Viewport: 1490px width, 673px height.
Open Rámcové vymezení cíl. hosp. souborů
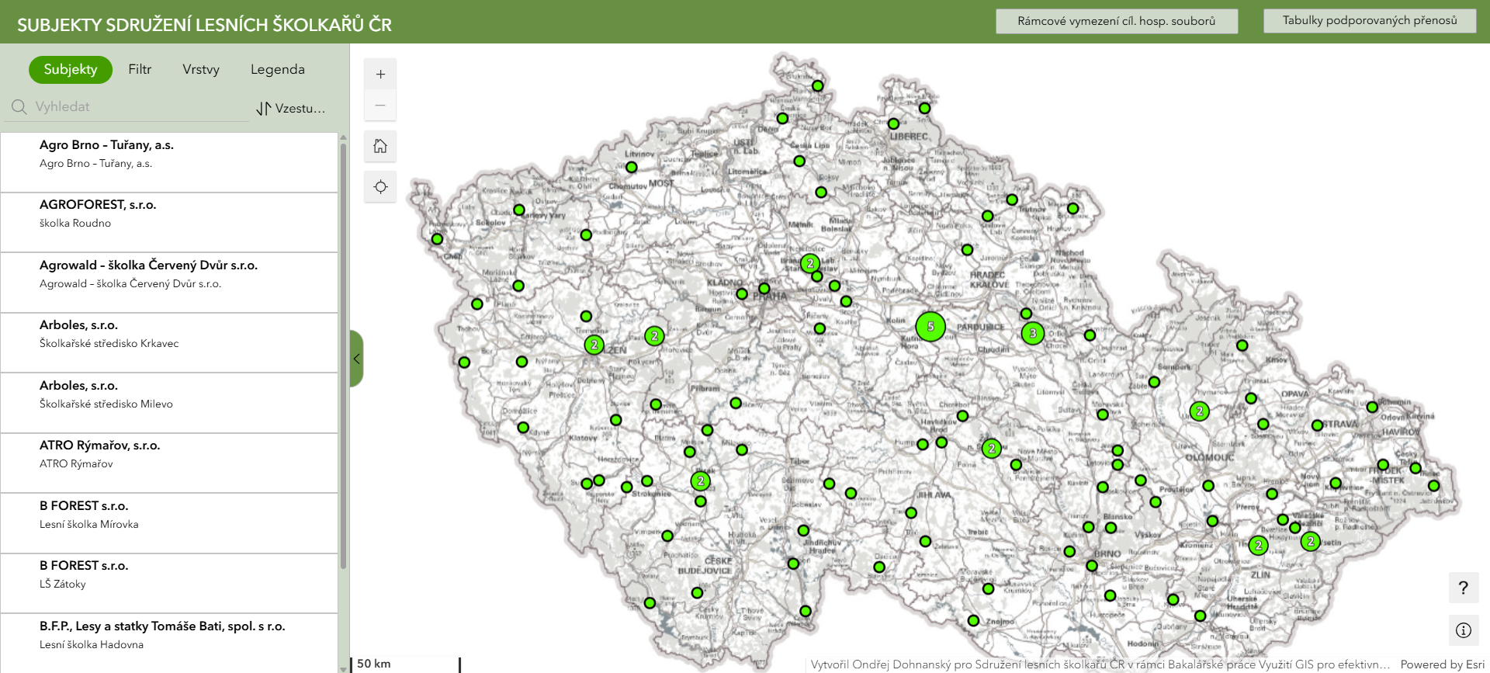(x=1116, y=21)
